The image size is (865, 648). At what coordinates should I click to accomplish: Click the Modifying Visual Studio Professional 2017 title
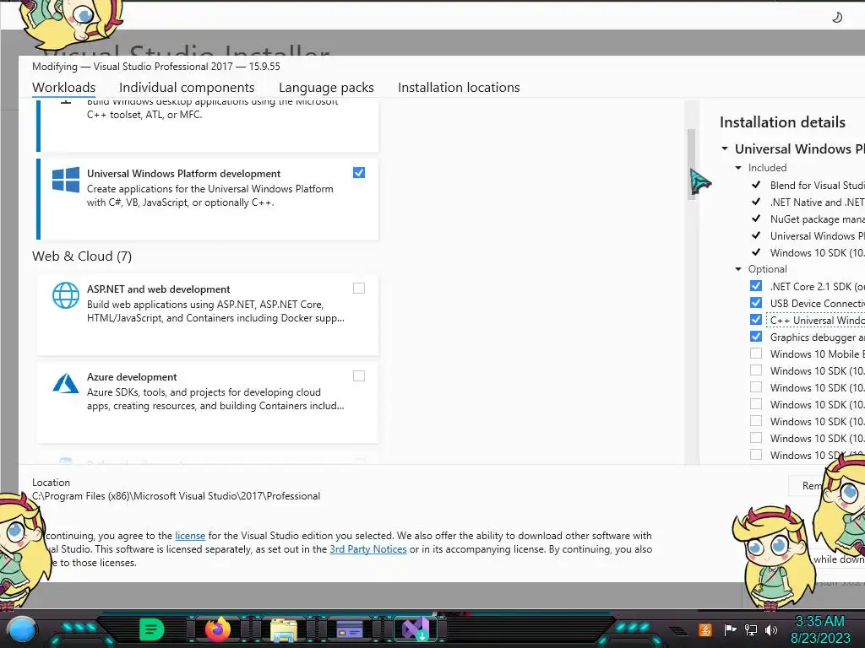(x=156, y=67)
